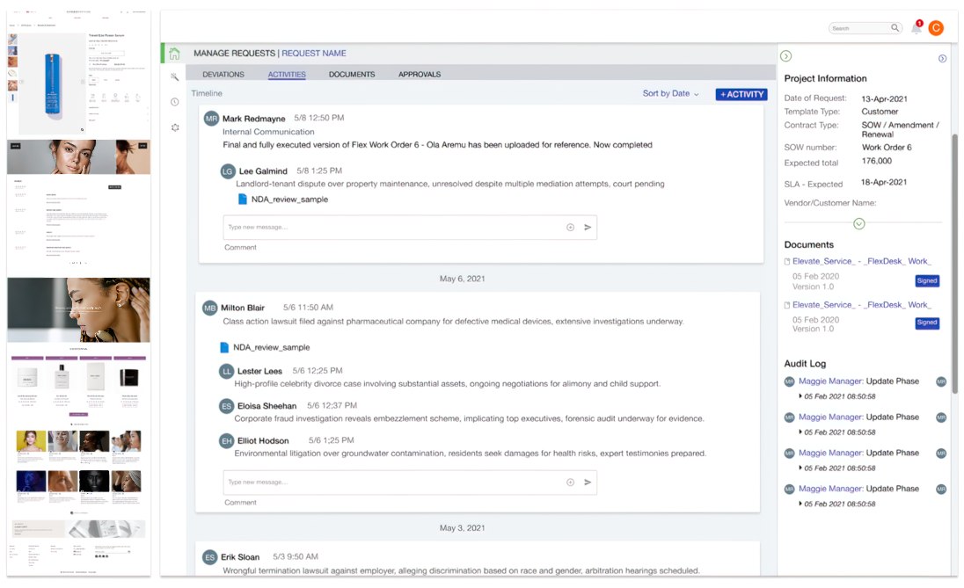Image resolution: width=964 pixels, height=588 pixels.
Task: Click the second Signed badge in Documents
Action: point(927,323)
